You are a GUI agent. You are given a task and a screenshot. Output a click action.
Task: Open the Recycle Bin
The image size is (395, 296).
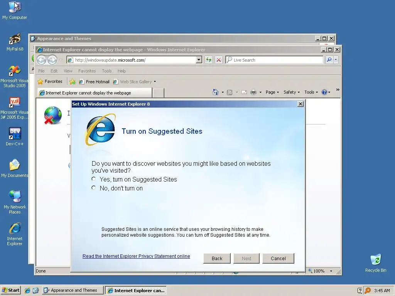(376, 263)
